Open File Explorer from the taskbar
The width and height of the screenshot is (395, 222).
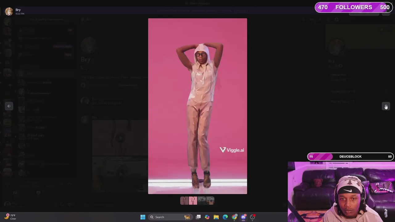tap(216, 217)
